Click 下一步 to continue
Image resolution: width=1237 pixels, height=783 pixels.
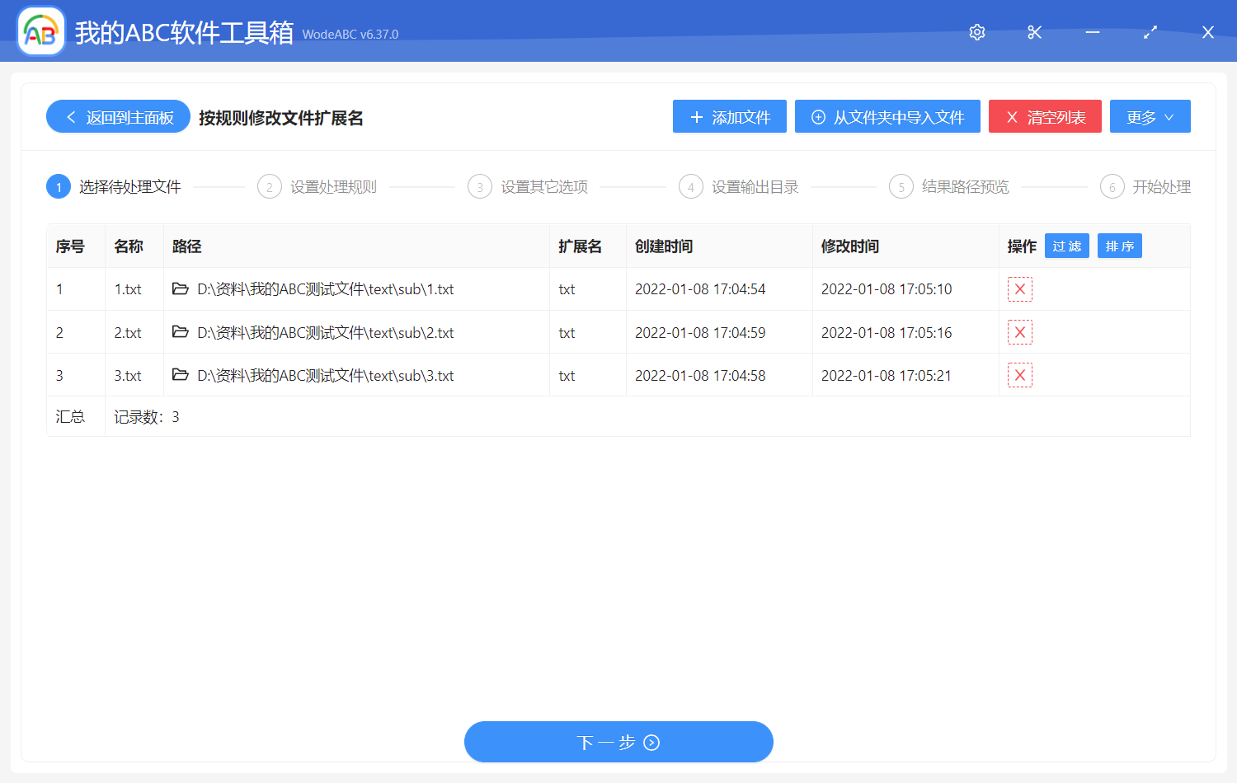pyautogui.click(x=618, y=741)
